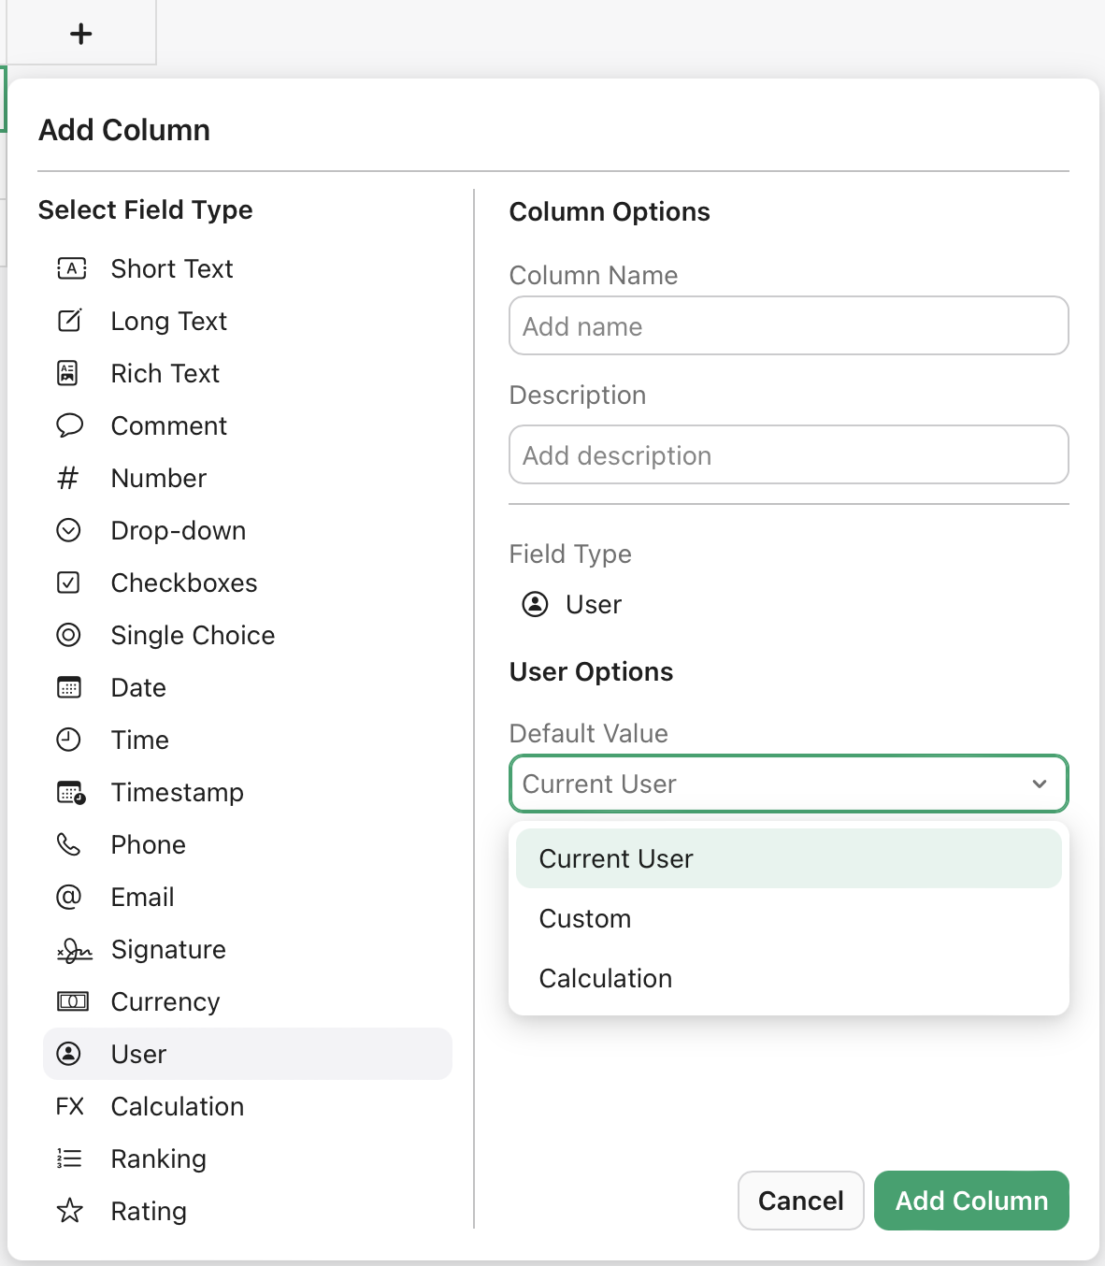1105x1266 pixels.
Task: Click the Cancel button
Action: (x=800, y=1201)
